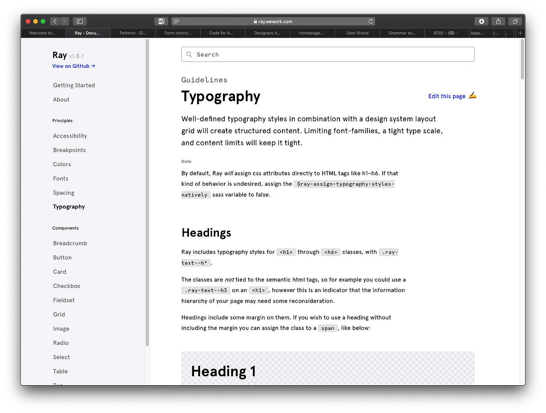The height and width of the screenshot is (413, 546).
Task: Click the magnifier icon in the Search box
Action: pos(189,55)
